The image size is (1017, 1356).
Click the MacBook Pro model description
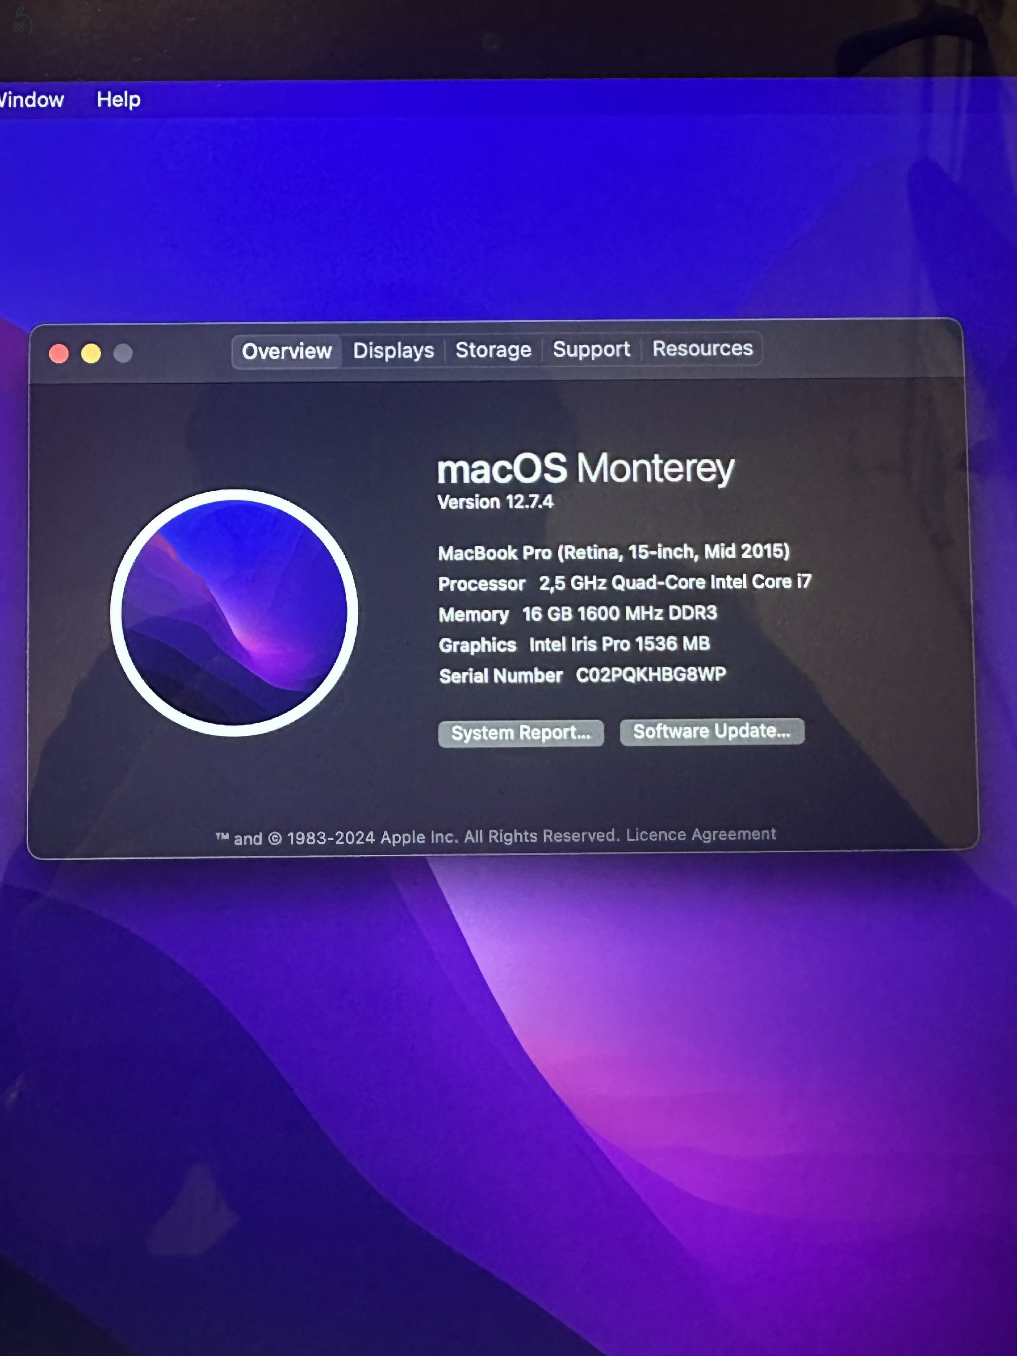tap(614, 552)
